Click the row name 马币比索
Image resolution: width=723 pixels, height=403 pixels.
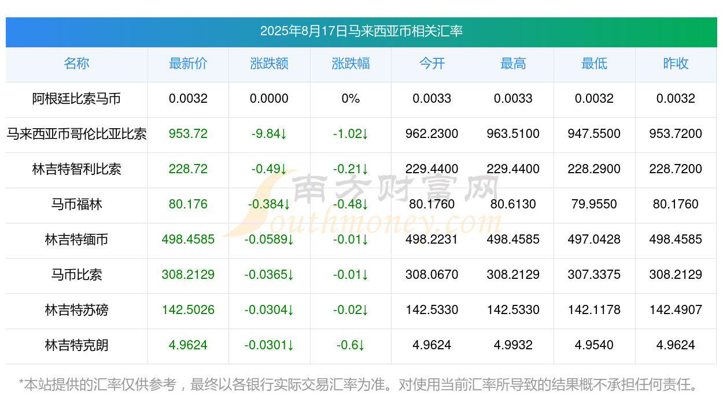76,275
